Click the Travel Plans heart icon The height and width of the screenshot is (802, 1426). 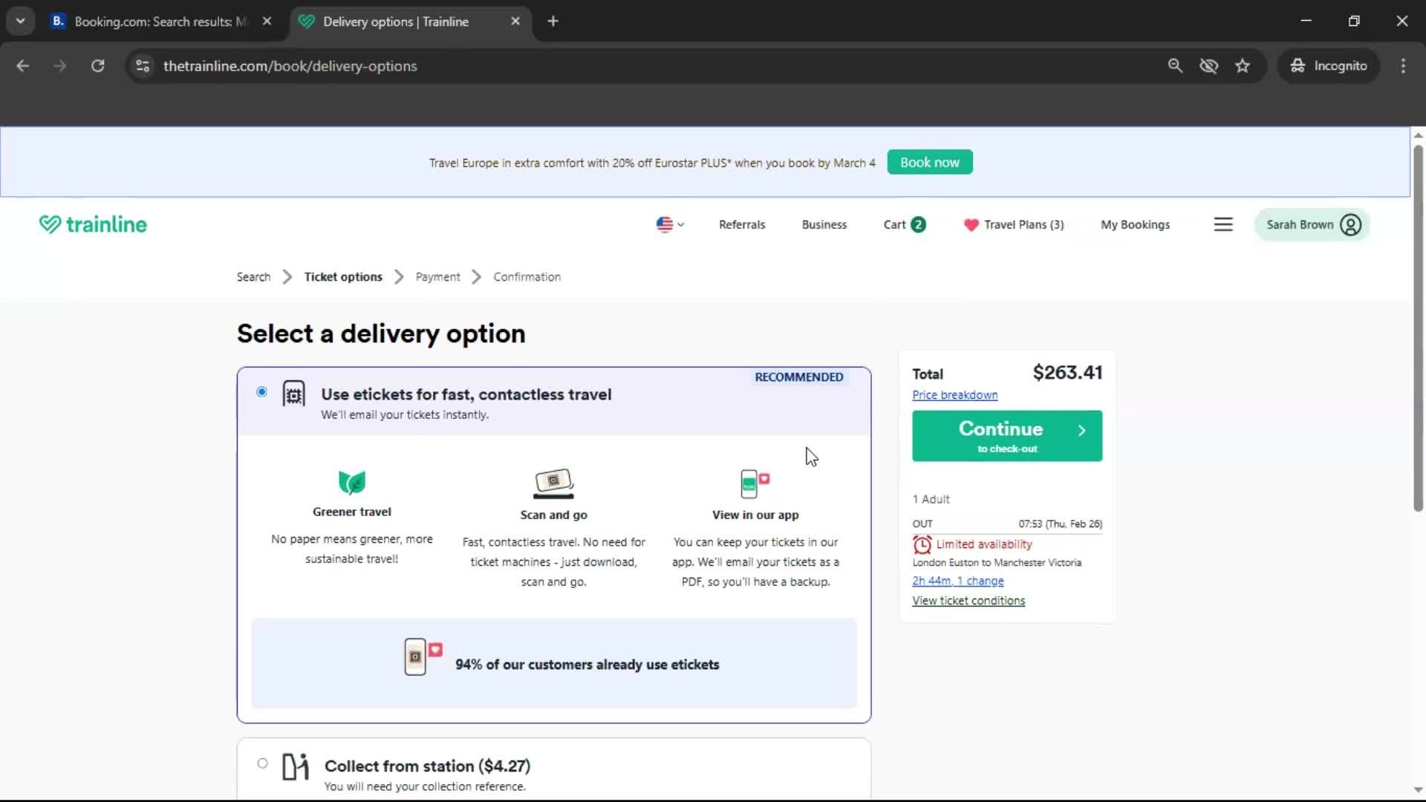971,224
